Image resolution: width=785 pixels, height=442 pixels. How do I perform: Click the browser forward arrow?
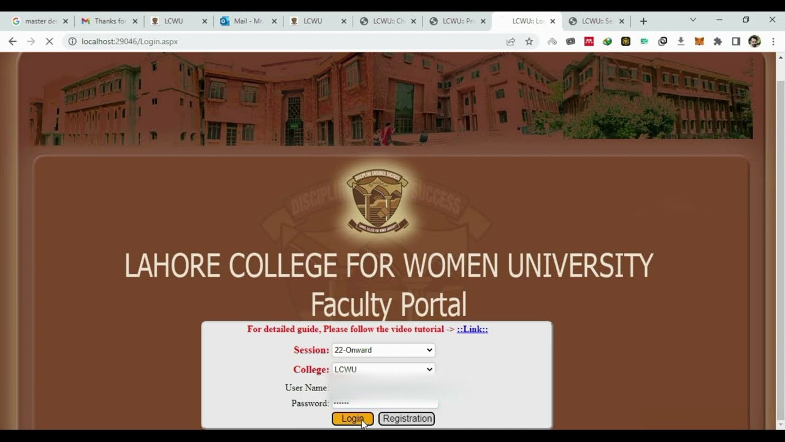pos(31,41)
